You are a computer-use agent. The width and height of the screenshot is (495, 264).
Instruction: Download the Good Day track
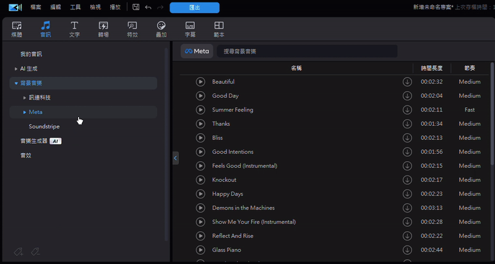(407, 95)
